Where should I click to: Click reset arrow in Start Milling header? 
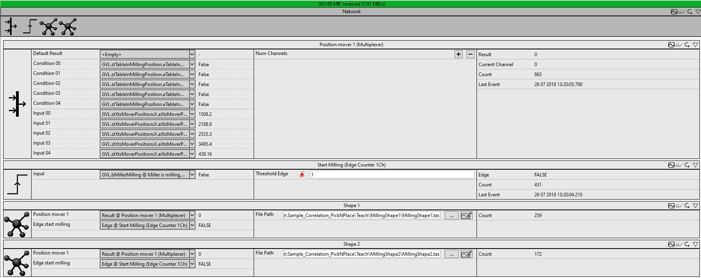(x=687, y=165)
